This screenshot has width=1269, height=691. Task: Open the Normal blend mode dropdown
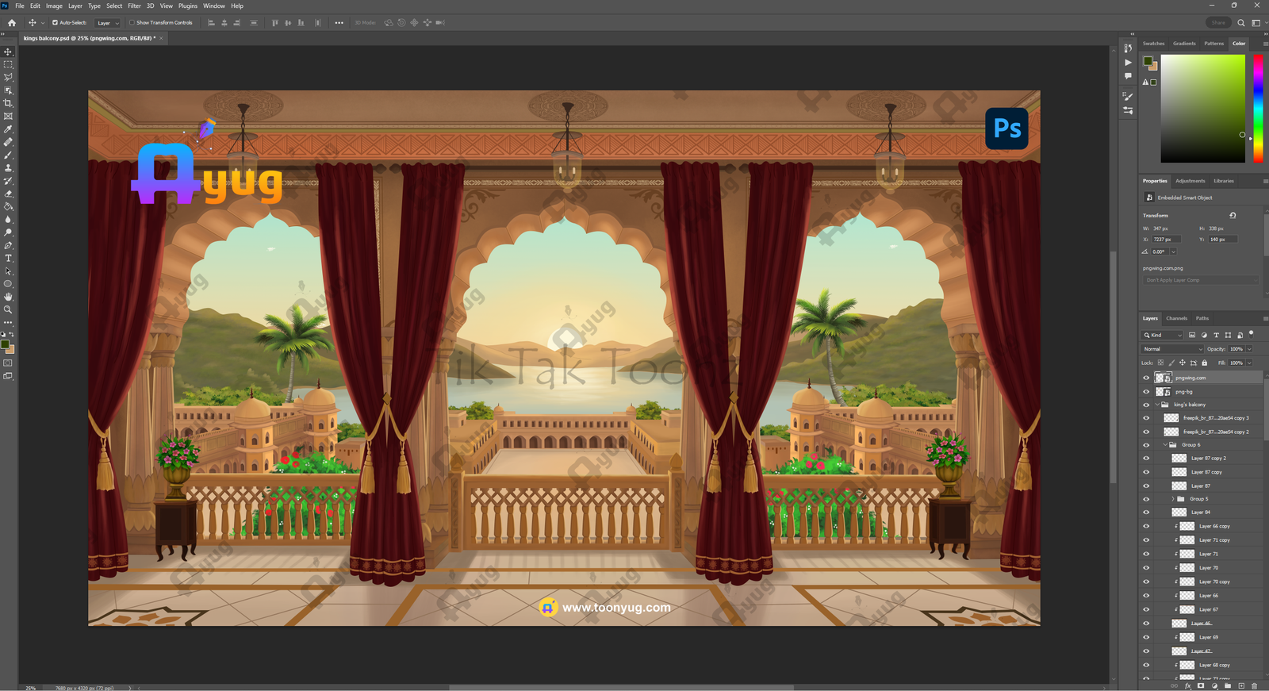coord(1172,349)
